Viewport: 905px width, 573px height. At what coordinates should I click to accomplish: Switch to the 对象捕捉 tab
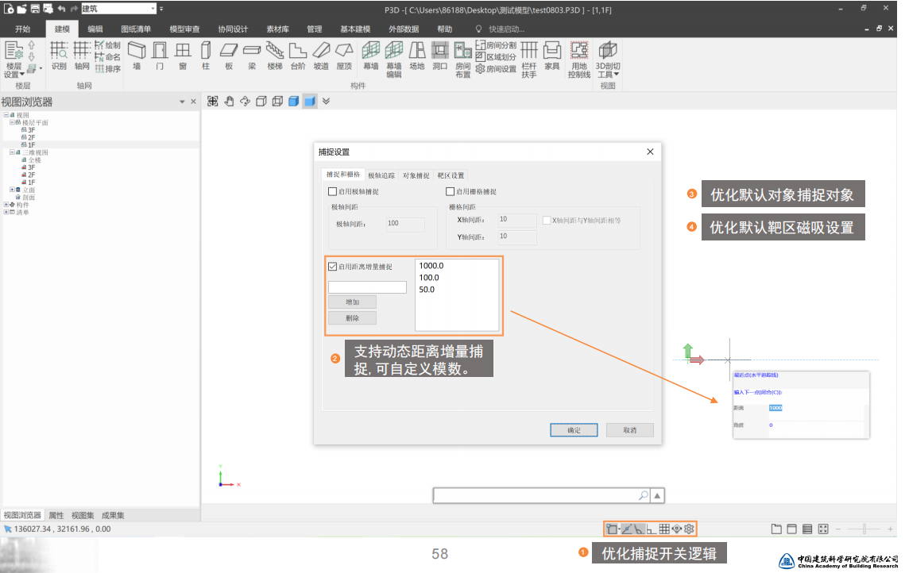pos(416,175)
